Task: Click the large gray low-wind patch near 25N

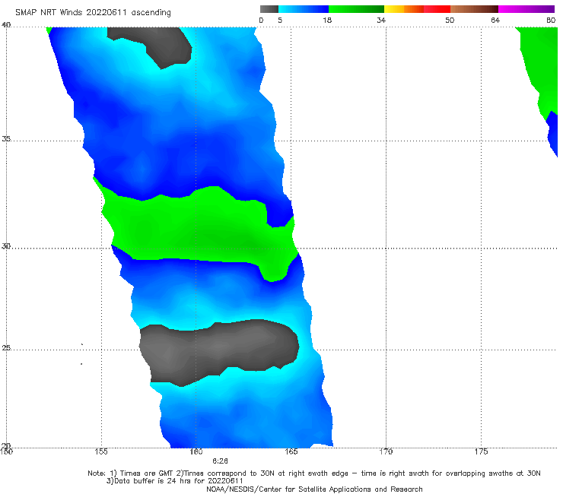Action: 219,350
